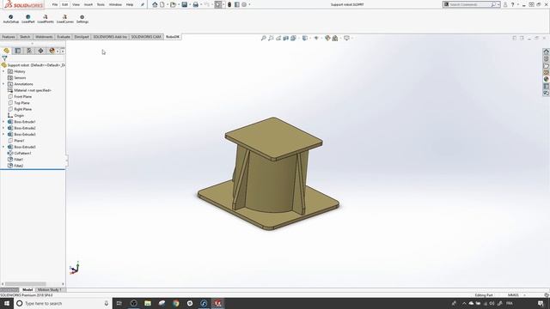Open the PropertyManager tab icon
550x309 pixels.
(x=18, y=51)
